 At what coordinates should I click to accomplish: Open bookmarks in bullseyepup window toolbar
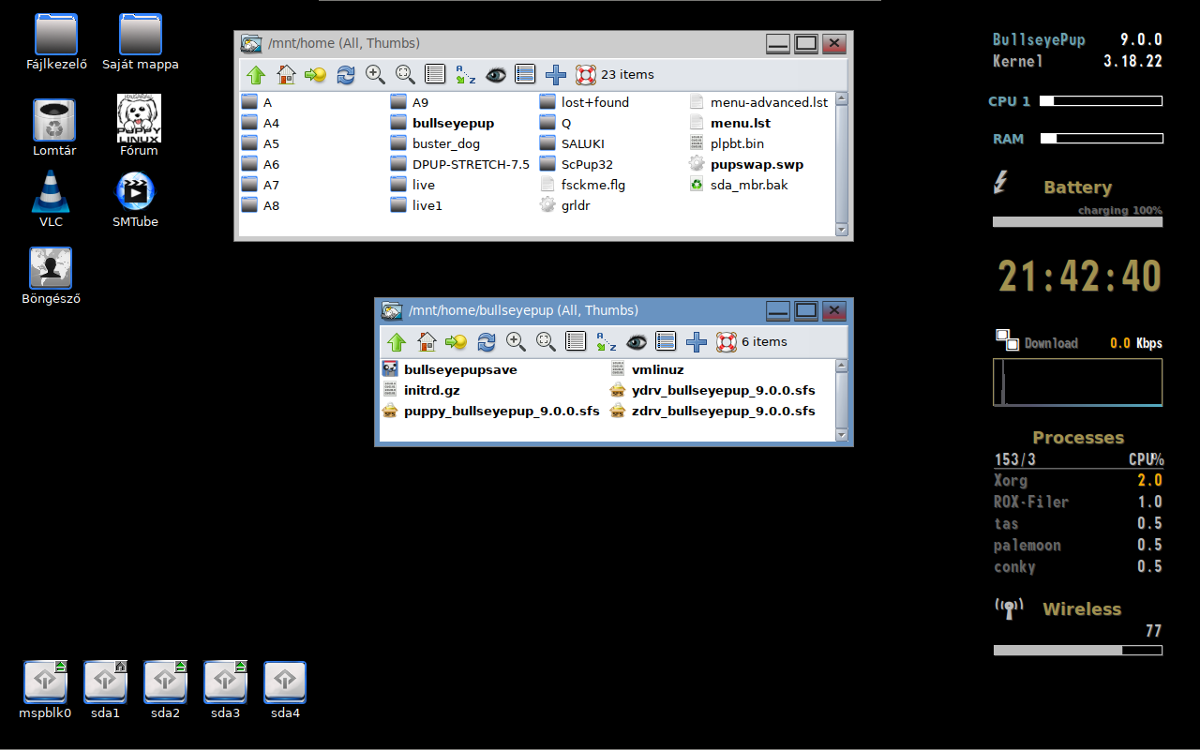coord(456,342)
